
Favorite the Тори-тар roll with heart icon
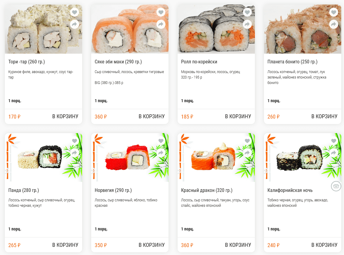(75, 12)
